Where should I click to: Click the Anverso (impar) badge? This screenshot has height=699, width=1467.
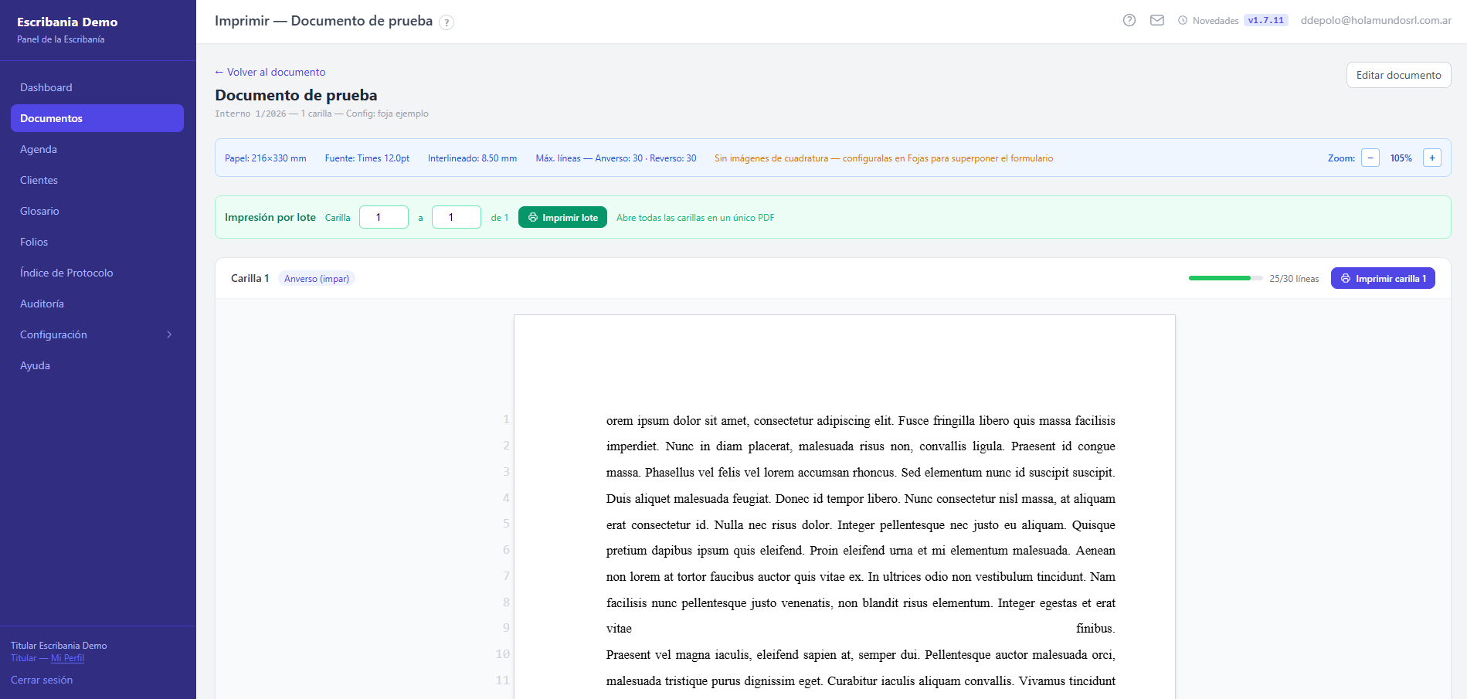[x=317, y=279]
